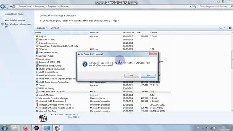Select Microsoft Office File Validation Add-In
233x131 pixels.
(56, 108)
